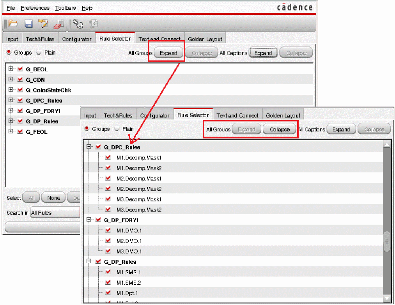Click the open folder toolbar icon
395x305 pixels.
pyautogui.click(x=13, y=24)
